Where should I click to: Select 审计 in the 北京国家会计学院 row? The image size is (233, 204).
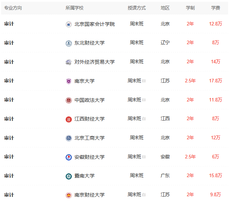[x=9, y=24]
